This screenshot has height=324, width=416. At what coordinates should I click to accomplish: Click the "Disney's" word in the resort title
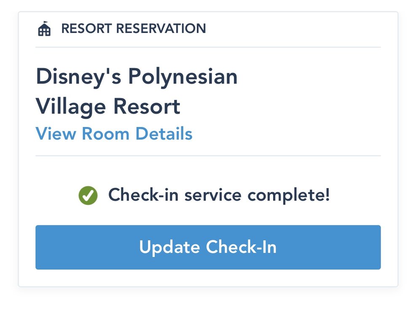(x=78, y=77)
